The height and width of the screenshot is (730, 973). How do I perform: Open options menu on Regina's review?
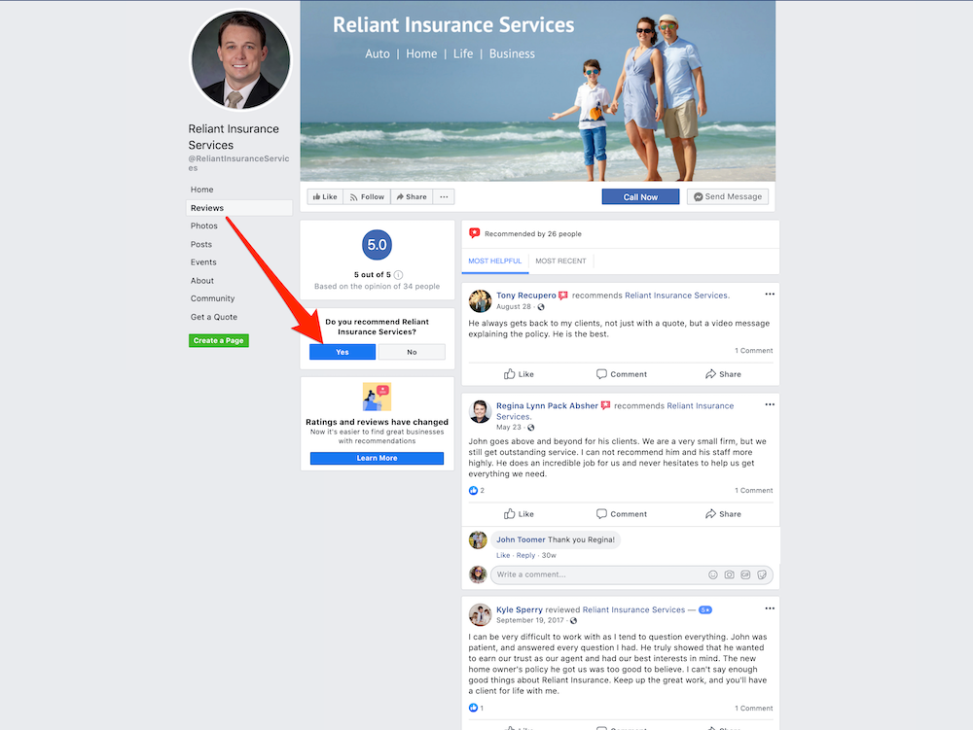coord(770,404)
